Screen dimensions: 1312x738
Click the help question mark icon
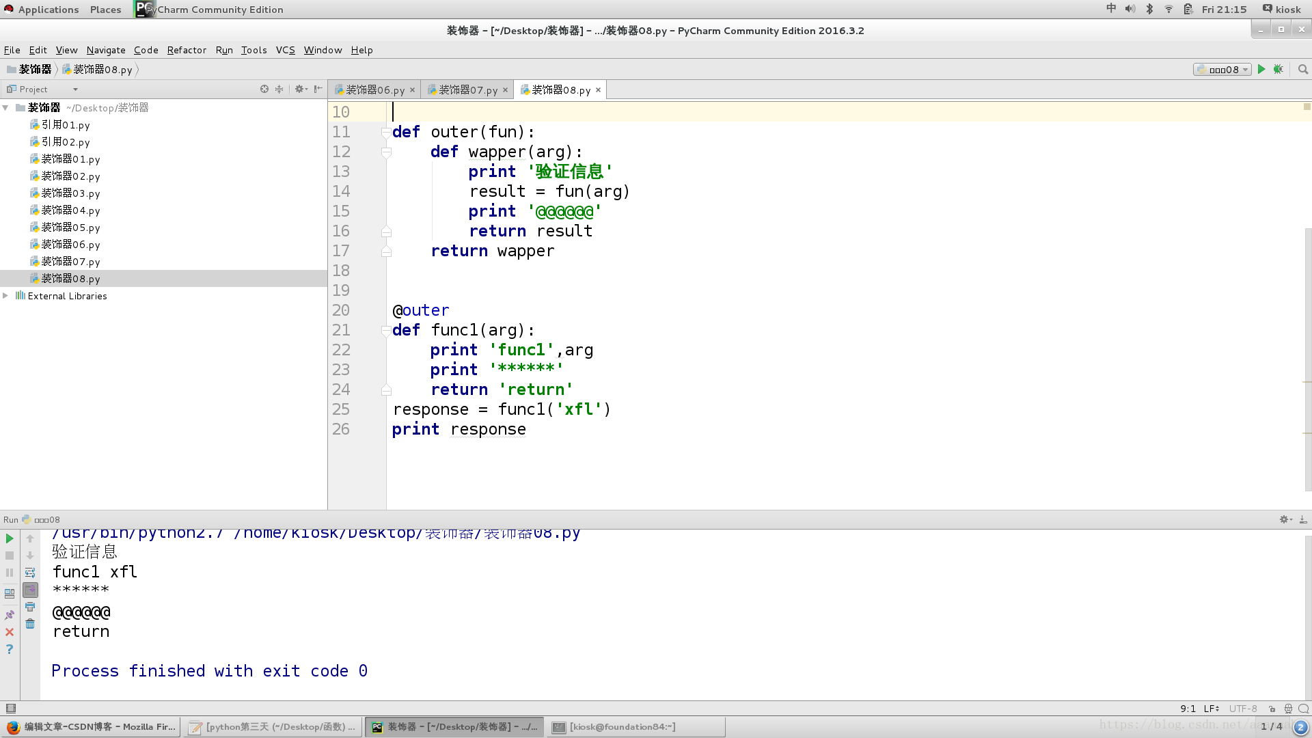[10, 649]
